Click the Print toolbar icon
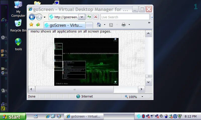This screenshot has height=120, width=201. click(124, 24)
